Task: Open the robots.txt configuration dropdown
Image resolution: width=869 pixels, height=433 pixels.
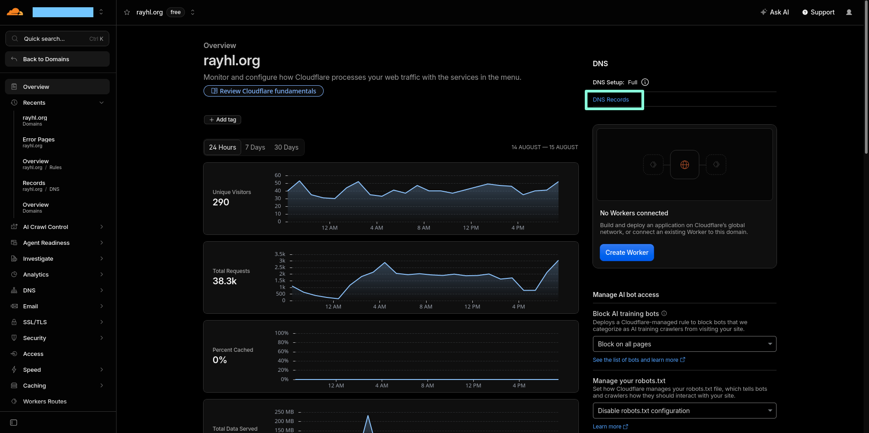Action: [x=684, y=410]
